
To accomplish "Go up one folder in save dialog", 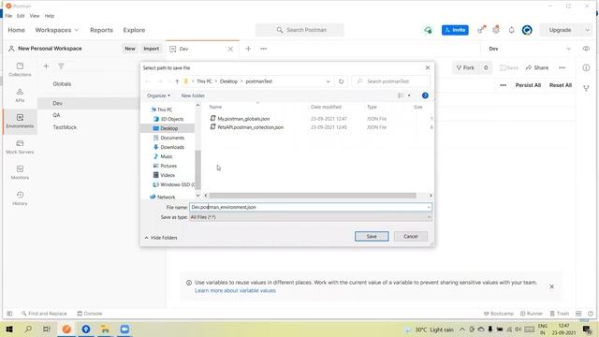I will click(x=177, y=81).
